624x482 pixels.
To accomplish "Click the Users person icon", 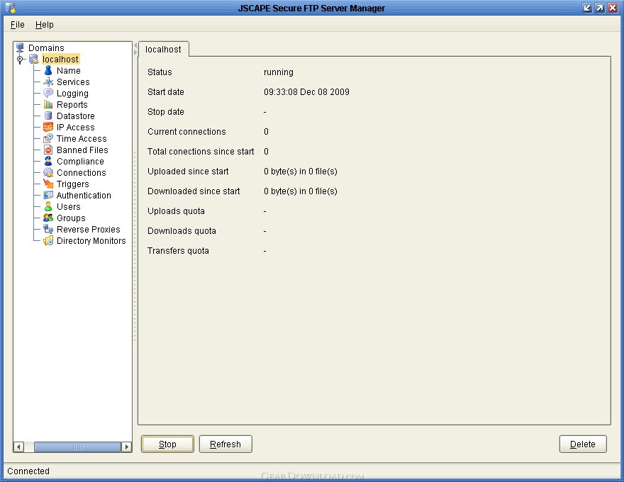I will coord(48,206).
